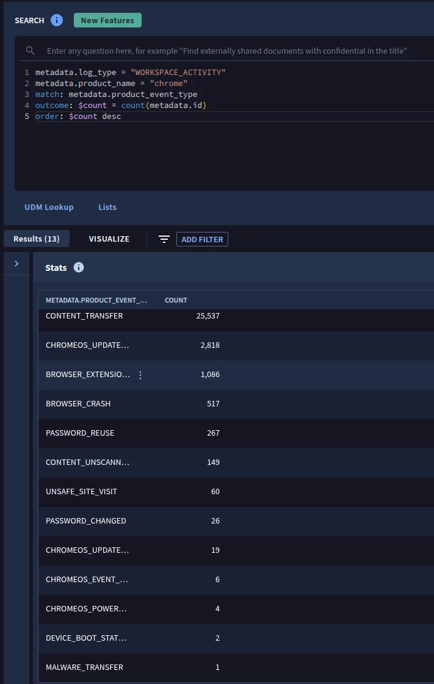This screenshot has height=684, width=434.
Task: Click count value 2
Action: [217, 638]
